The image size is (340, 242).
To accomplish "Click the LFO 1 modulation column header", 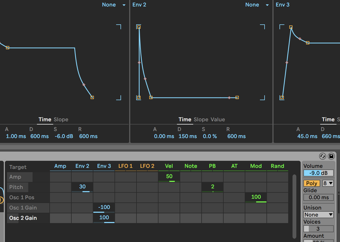I will coord(125,166).
